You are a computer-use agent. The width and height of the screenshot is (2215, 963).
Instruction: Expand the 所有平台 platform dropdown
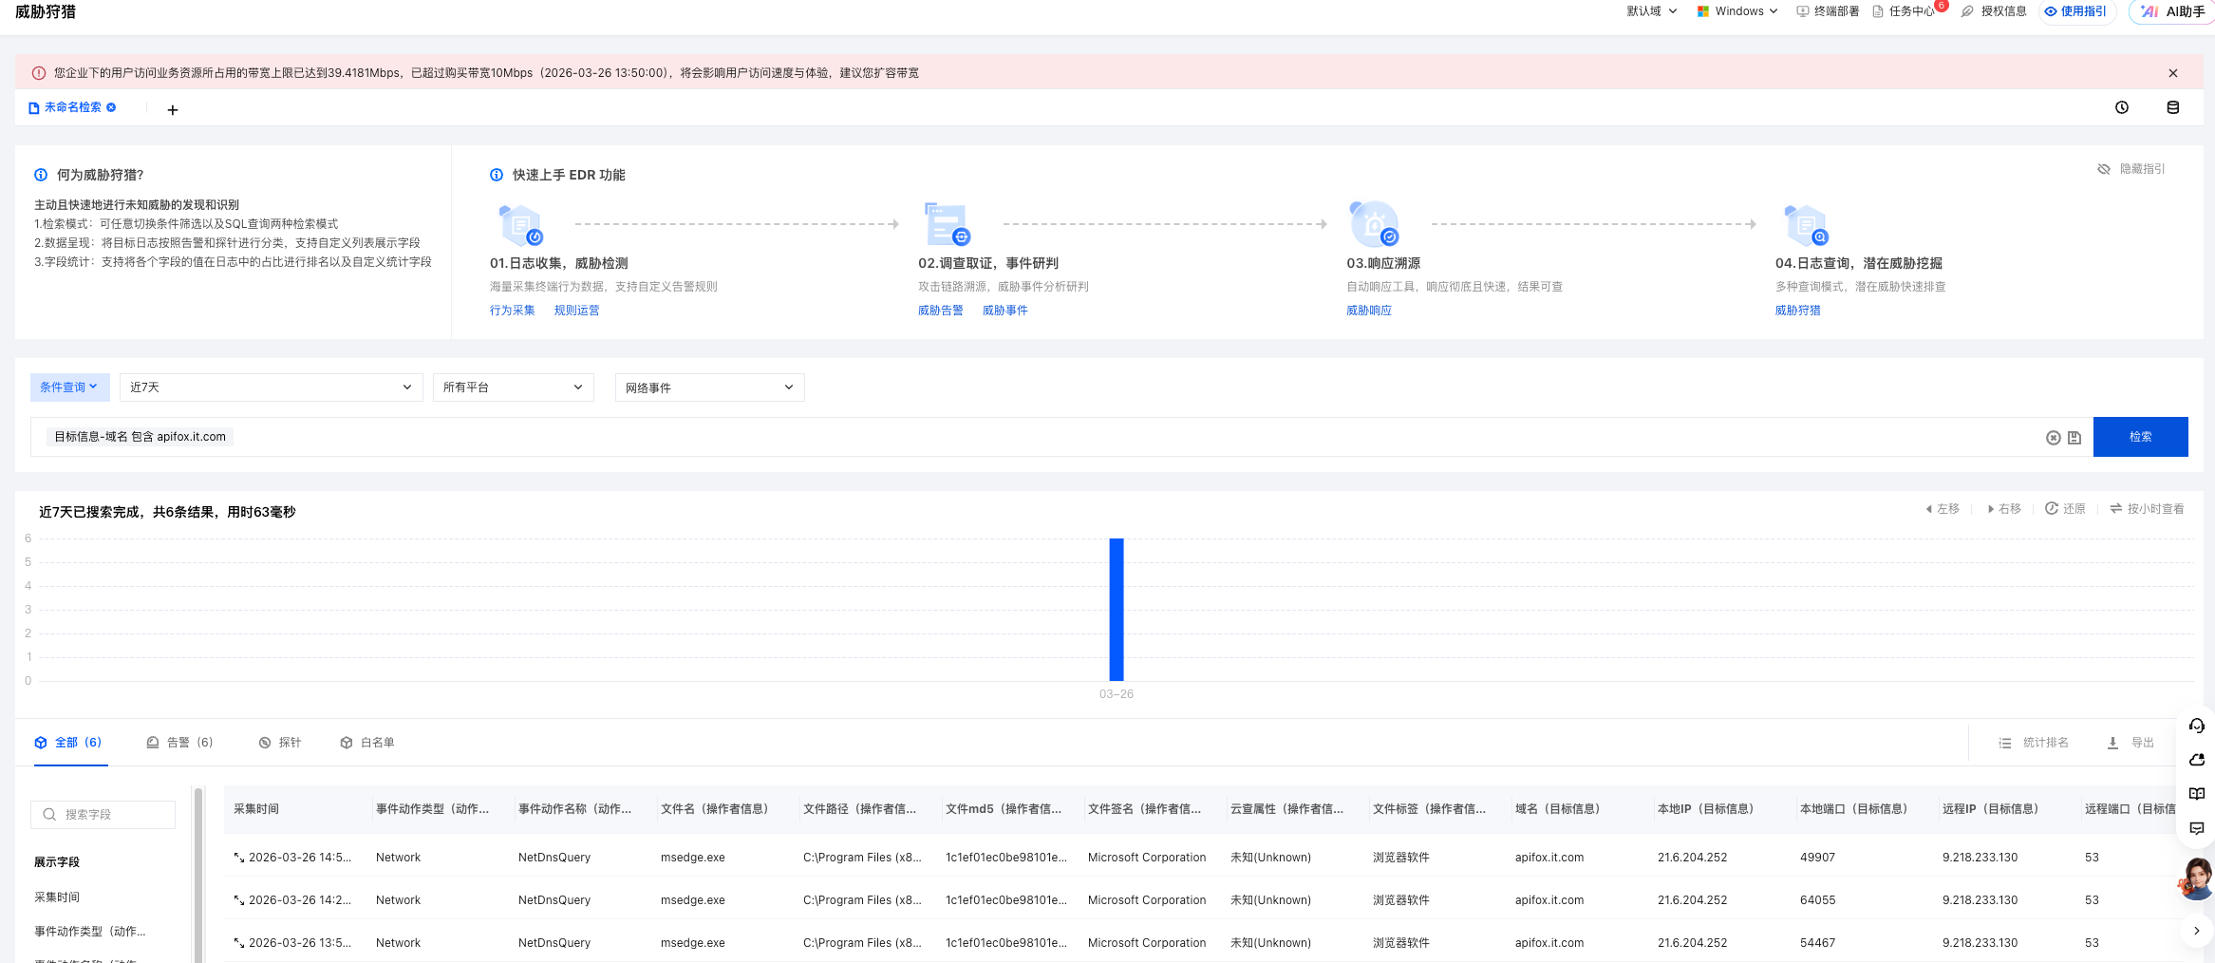(x=513, y=387)
